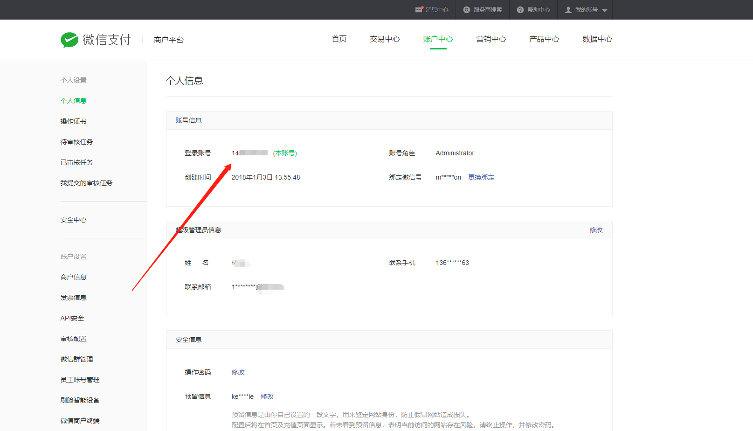
Task: Click 修改 next to 预留信息 value
Action: pyautogui.click(x=267, y=396)
